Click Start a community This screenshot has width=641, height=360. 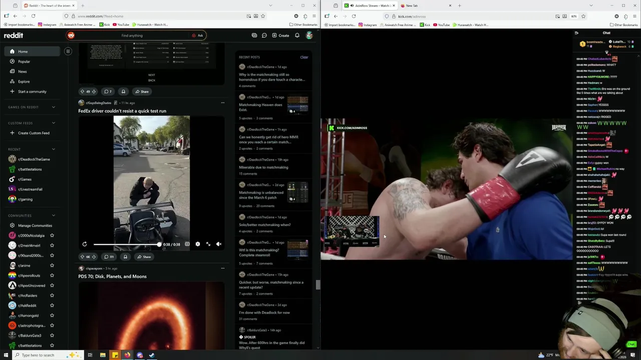click(32, 91)
